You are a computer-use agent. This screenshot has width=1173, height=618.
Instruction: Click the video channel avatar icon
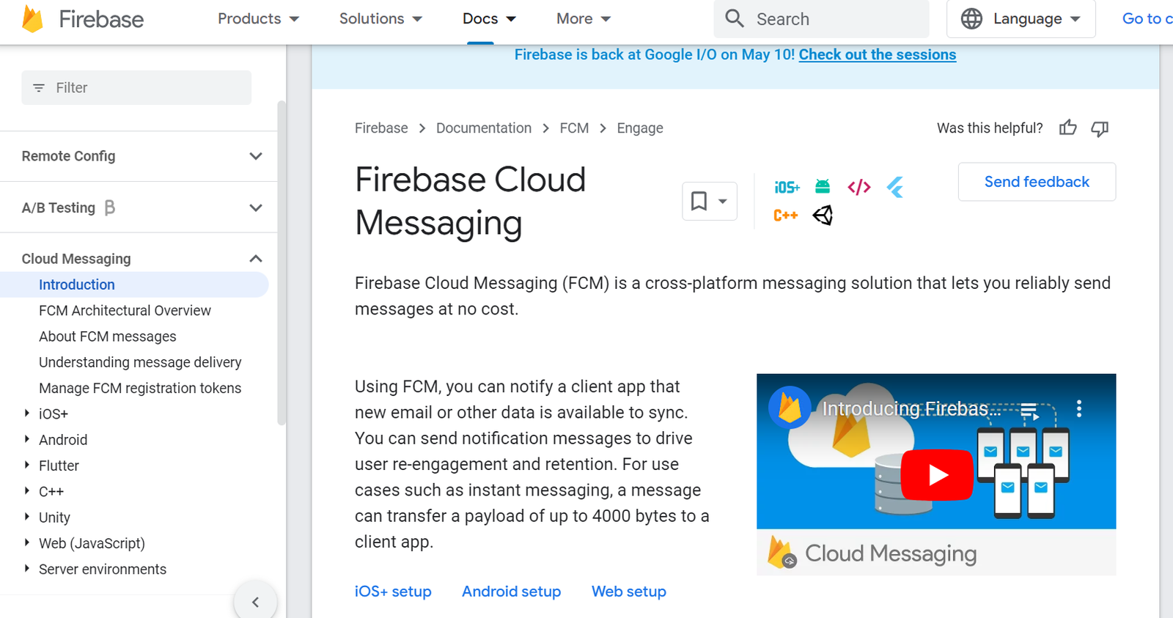[x=790, y=407]
